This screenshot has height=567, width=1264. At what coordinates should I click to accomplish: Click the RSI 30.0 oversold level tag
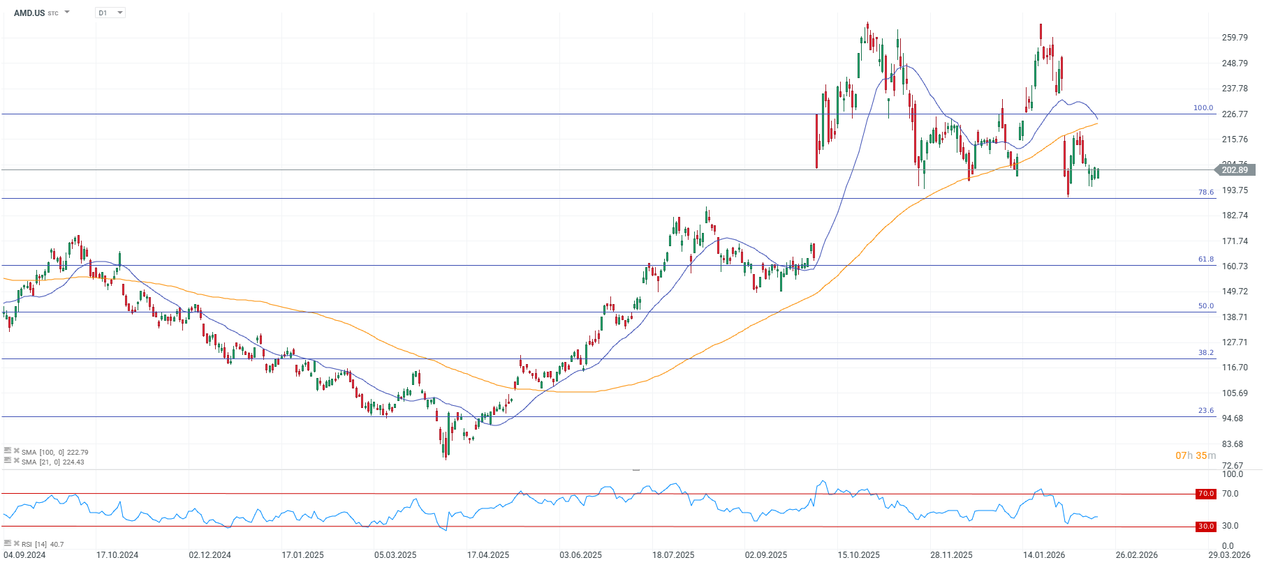tap(1207, 527)
